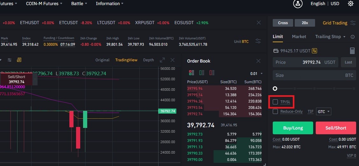Screen dimensions: 359x166
Task: Select the EOSUSDT ticker
Action: pyautogui.click(x=191, y=23)
